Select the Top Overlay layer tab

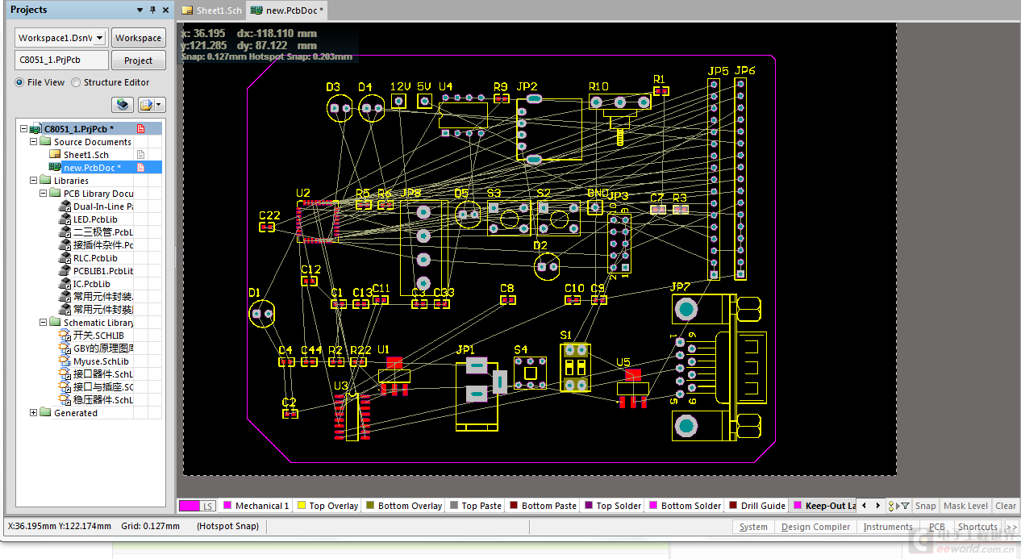click(x=327, y=506)
